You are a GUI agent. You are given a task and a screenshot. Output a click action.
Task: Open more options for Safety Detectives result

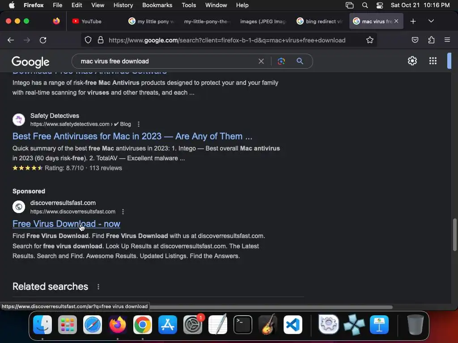[139, 124]
